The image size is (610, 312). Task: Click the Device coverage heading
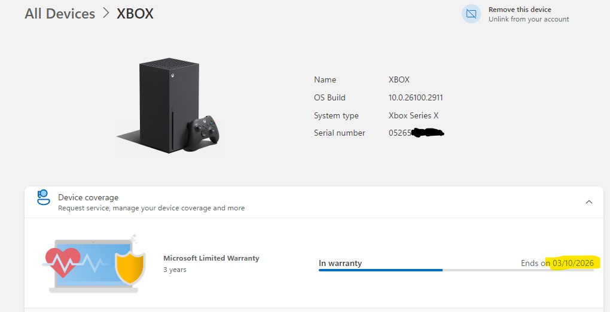pos(89,197)
